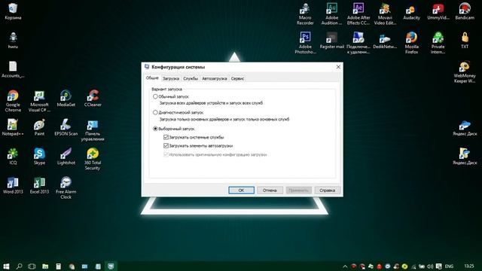Select the Accounts_ file on desktop
The image size is (482, 271).
click(x=13, y=69)
